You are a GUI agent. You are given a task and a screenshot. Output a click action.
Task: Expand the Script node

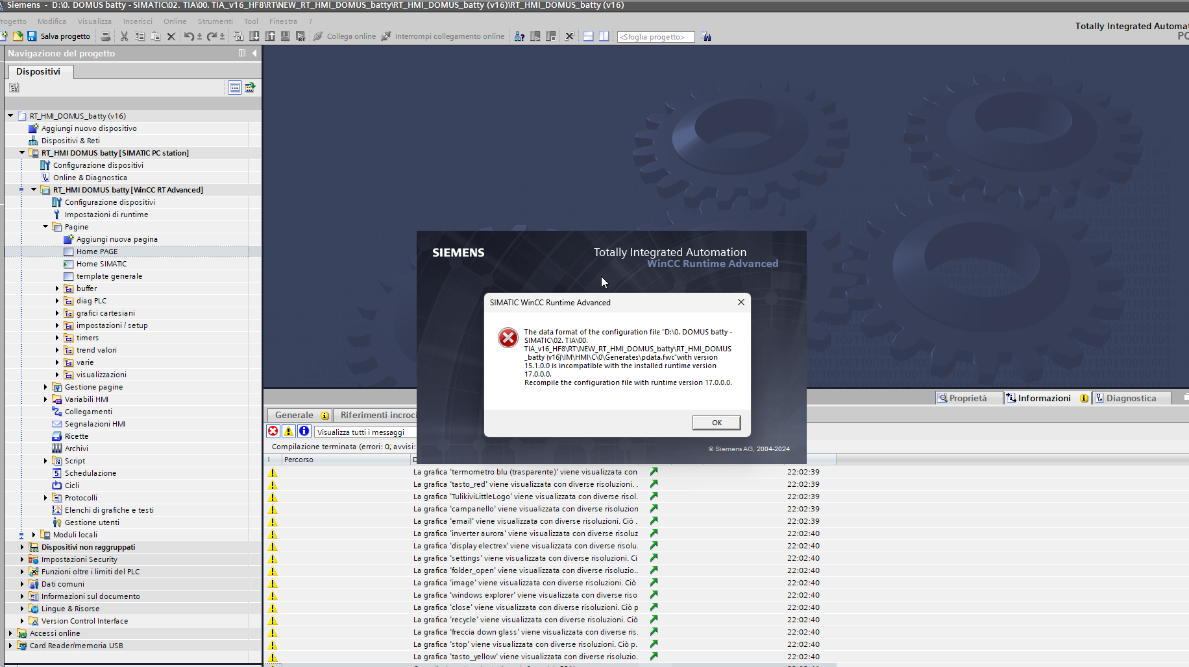click(45, 461)
